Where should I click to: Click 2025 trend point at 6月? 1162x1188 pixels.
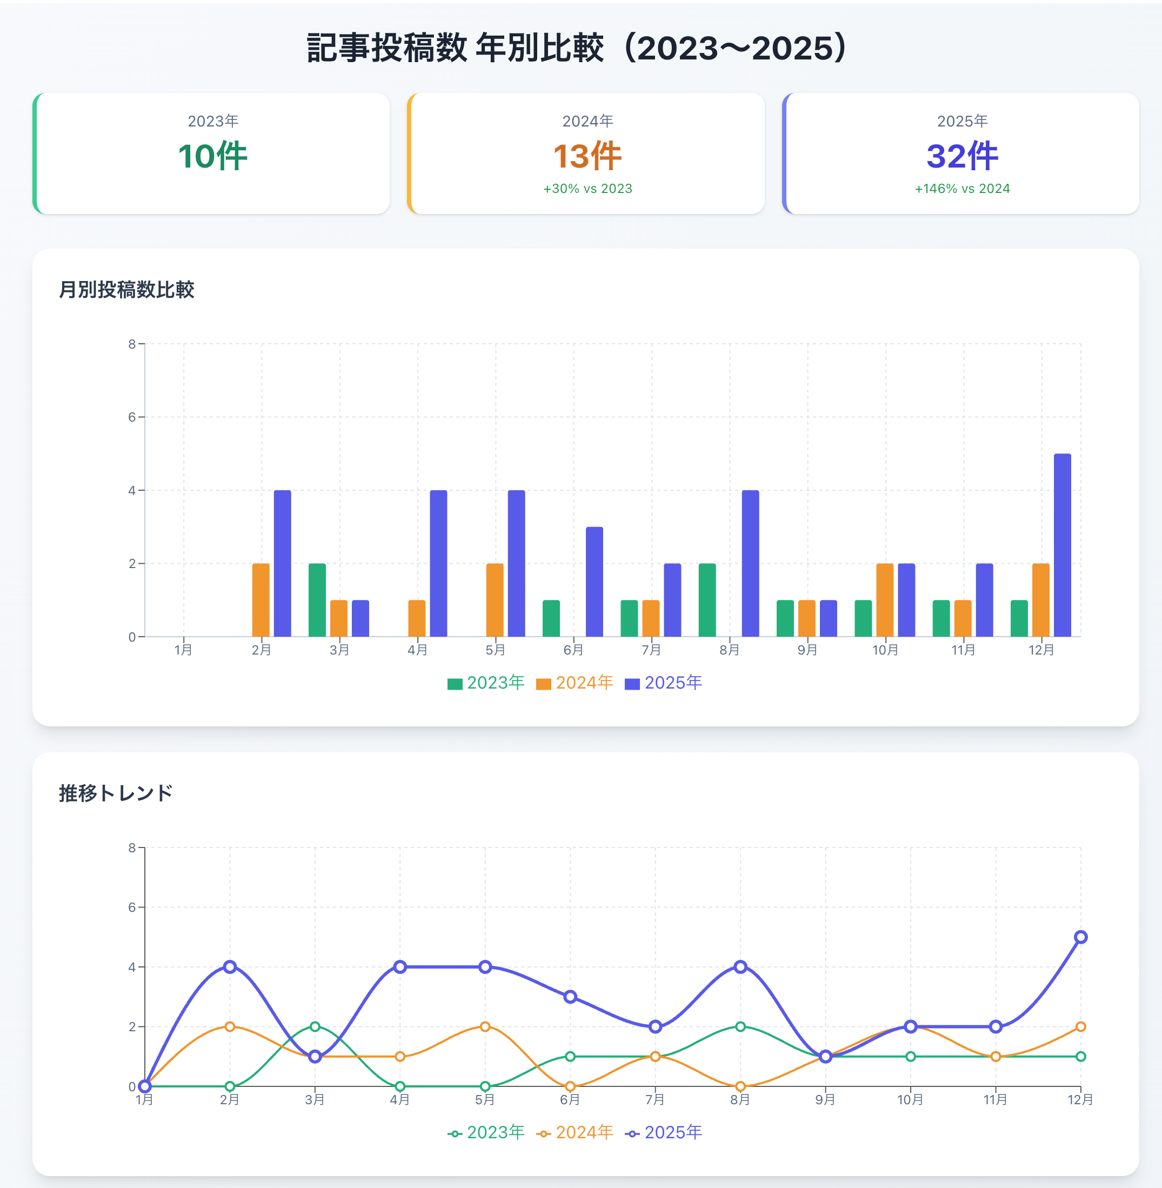(x=570, y=997)
